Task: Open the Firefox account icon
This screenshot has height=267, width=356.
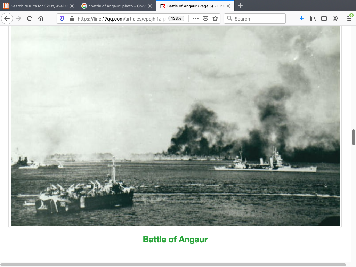Action: click(x=335, y=19)
